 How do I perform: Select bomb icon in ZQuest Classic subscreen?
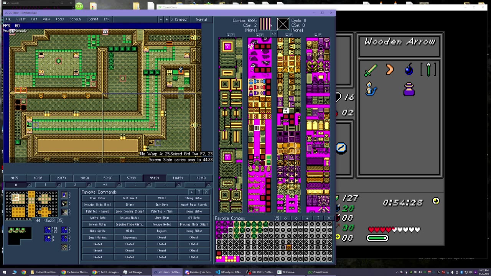(x=409, y=69)
